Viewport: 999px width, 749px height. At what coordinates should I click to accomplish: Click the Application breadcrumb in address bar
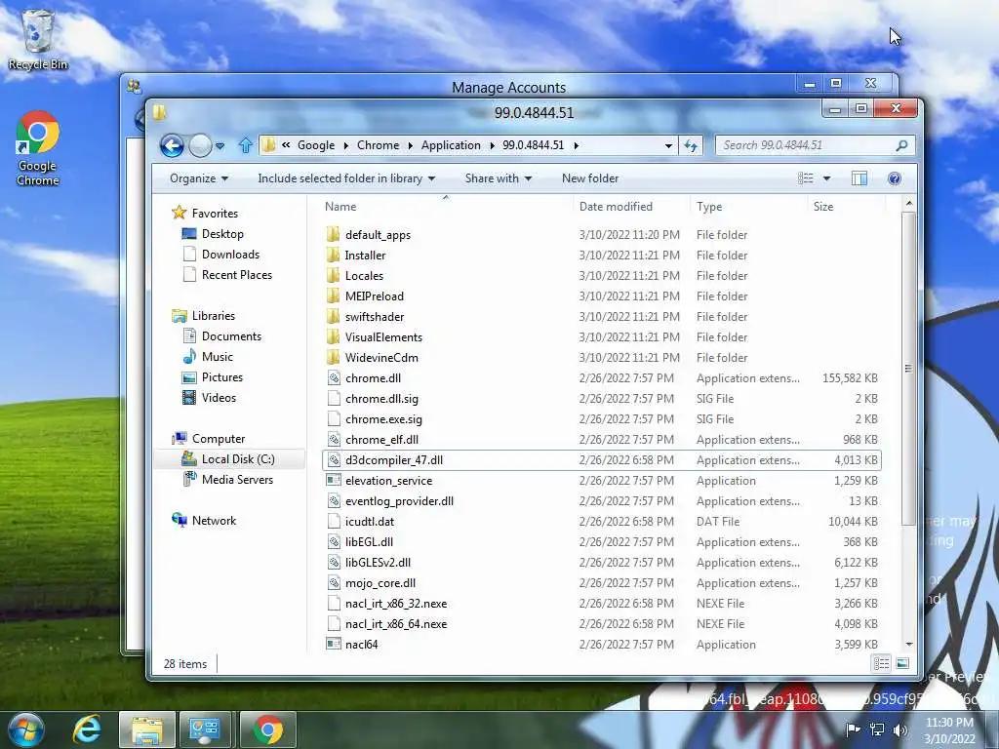pos(451,145)
